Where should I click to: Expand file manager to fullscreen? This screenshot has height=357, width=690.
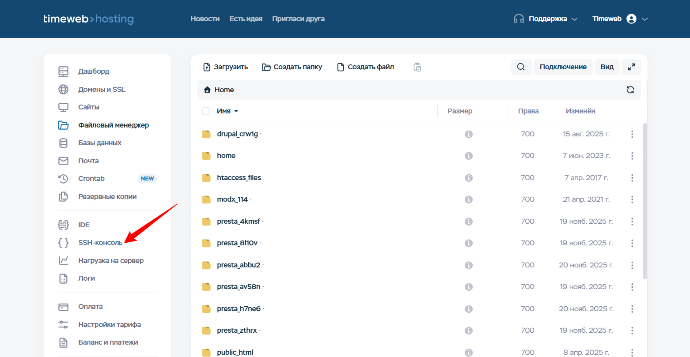[x=631, y=67]
